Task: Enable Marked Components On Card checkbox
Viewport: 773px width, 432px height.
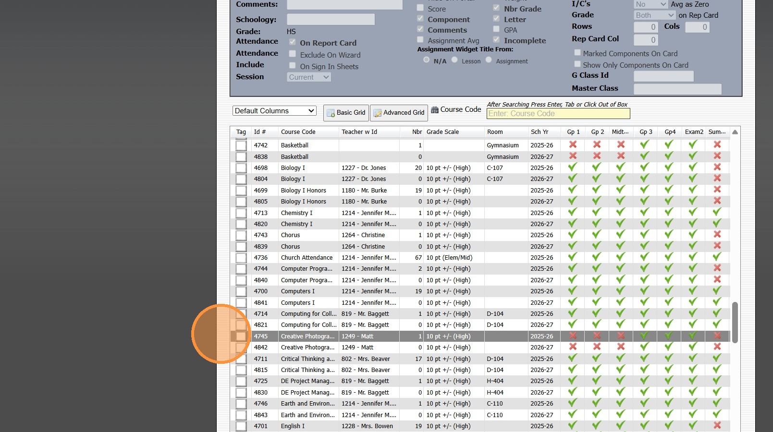Action: click(x=577, y=53)
